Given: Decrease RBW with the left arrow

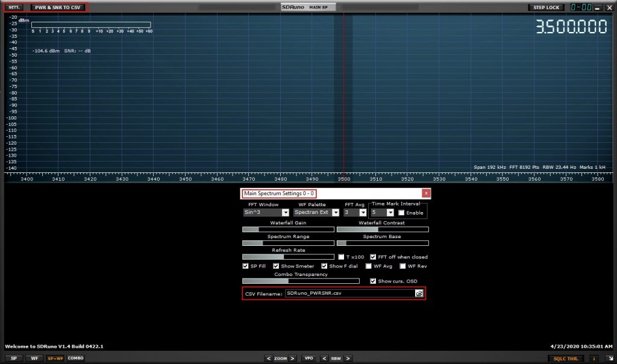Looking at the screenshot, I should point(324,358).
